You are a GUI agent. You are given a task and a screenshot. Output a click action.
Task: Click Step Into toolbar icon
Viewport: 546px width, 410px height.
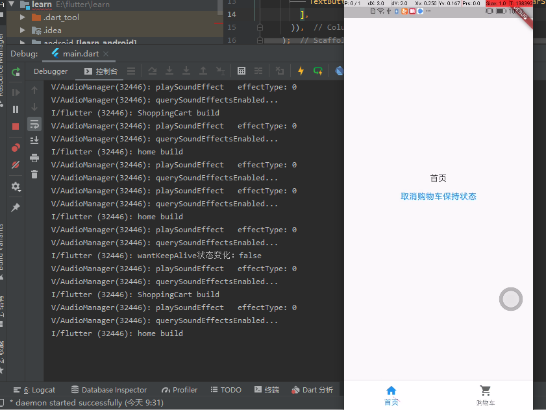(169, 71)
